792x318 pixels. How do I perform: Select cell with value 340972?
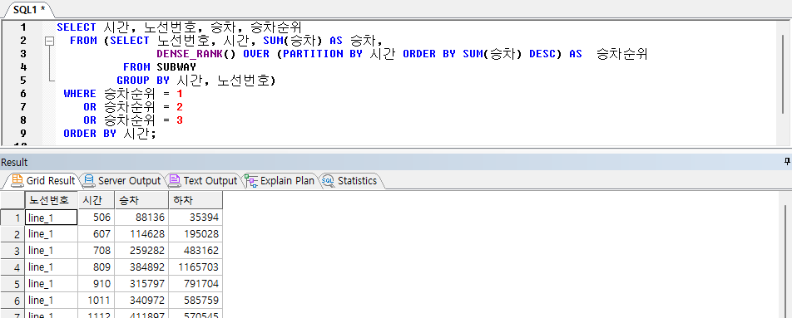coord(141,301)
